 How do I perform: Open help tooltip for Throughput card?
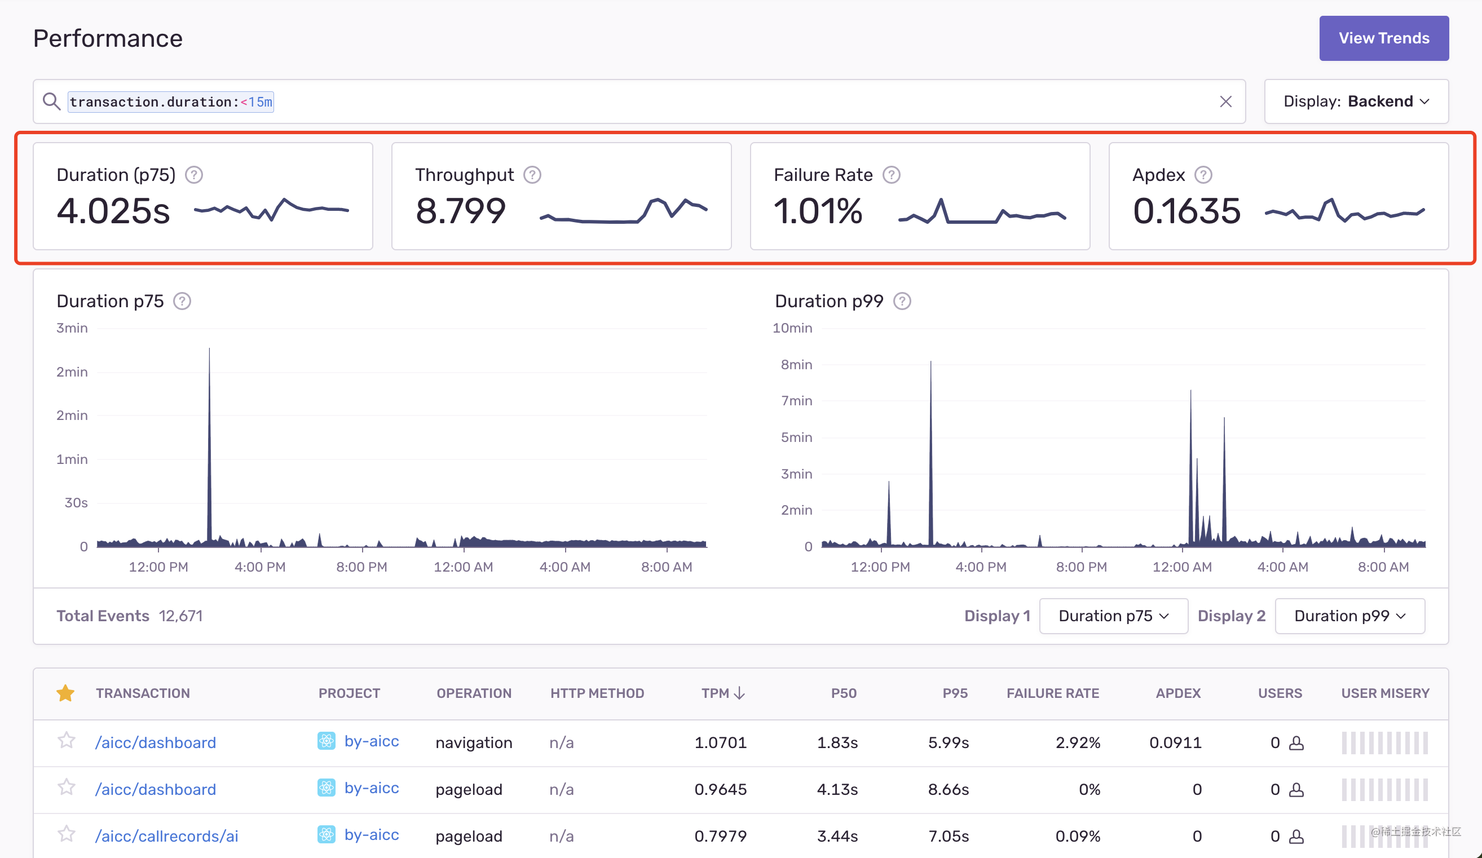coord(532,175)
